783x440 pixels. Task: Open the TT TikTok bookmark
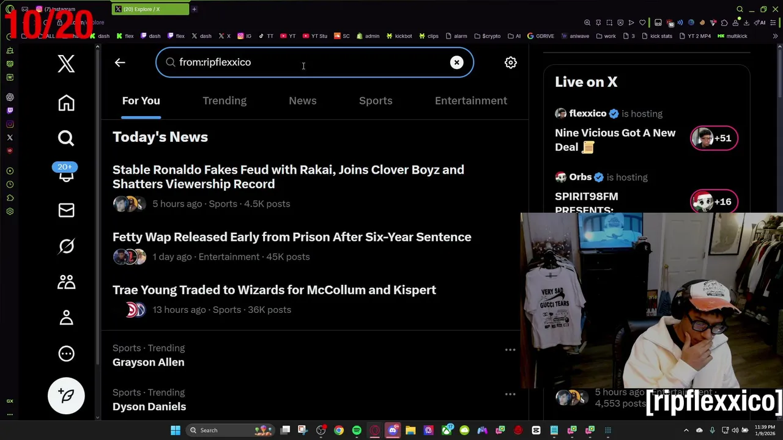pyautogui.click(x=265, y=36)
